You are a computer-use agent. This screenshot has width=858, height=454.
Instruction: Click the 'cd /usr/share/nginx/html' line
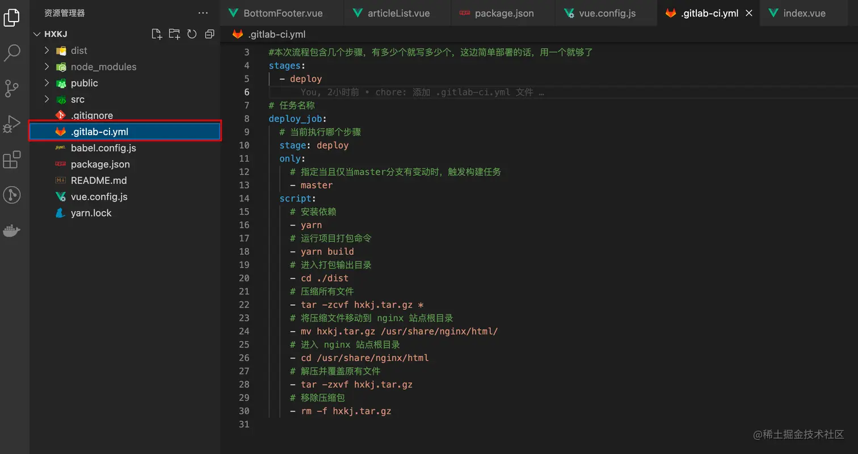359,358
